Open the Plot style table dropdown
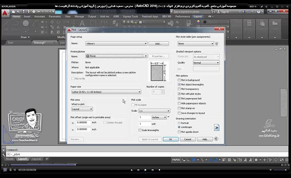 pos(196,44)
